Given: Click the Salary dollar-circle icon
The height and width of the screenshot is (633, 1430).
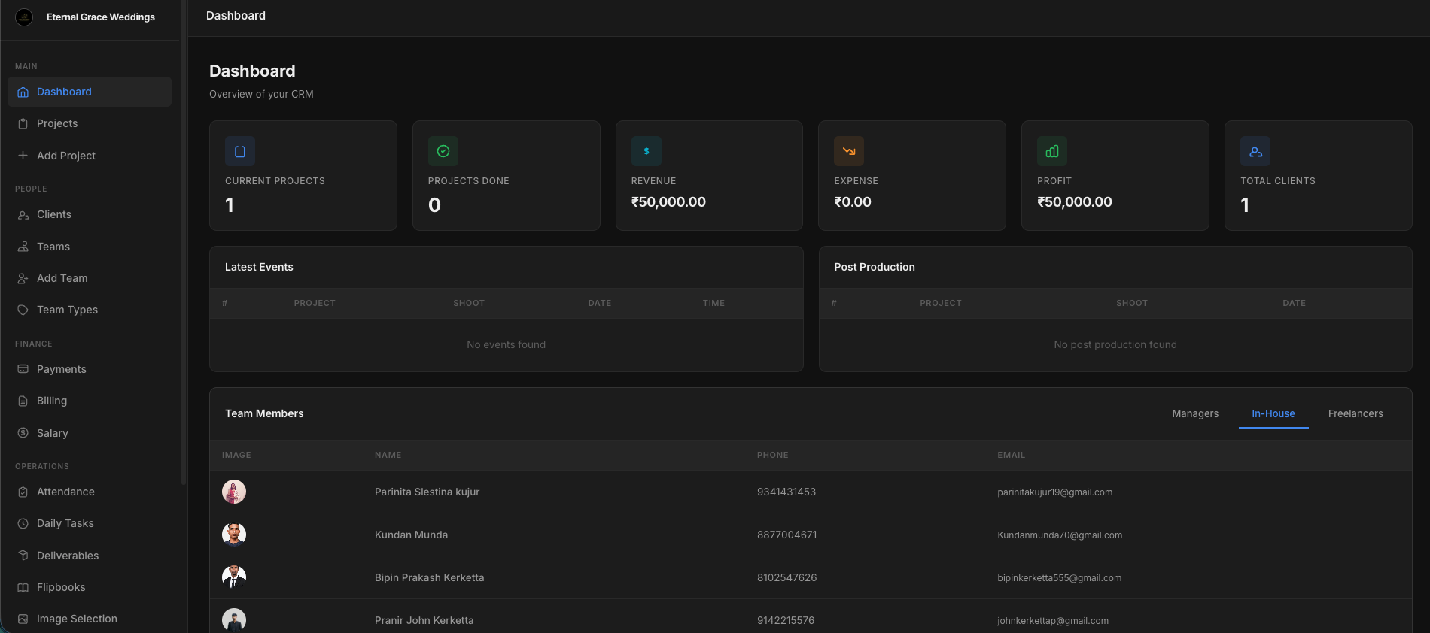Looking at the screenshot, I should (23, 433).
